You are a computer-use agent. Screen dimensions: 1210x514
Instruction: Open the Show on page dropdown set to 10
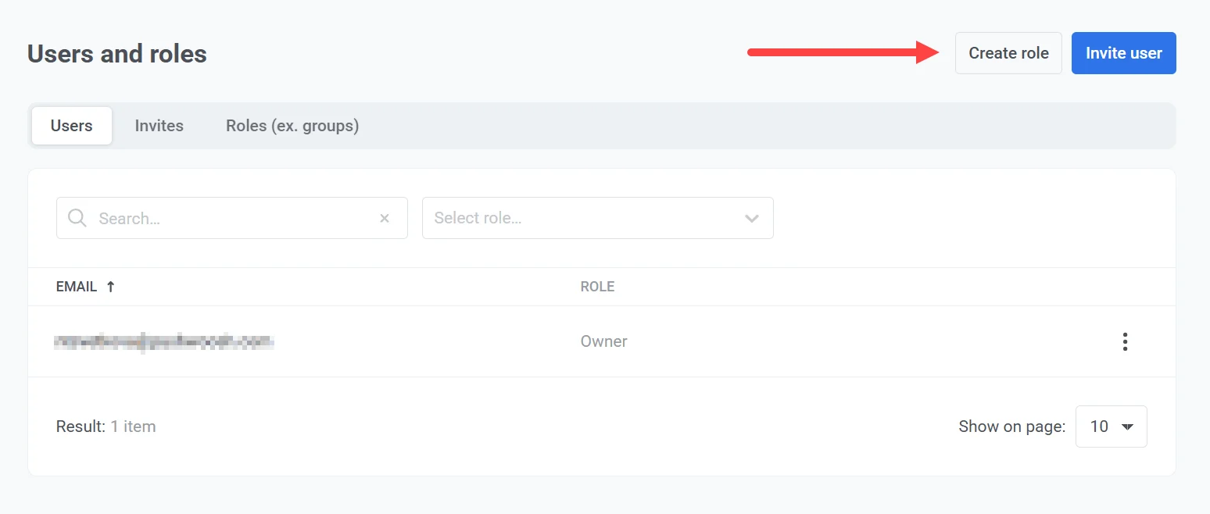1110,427
